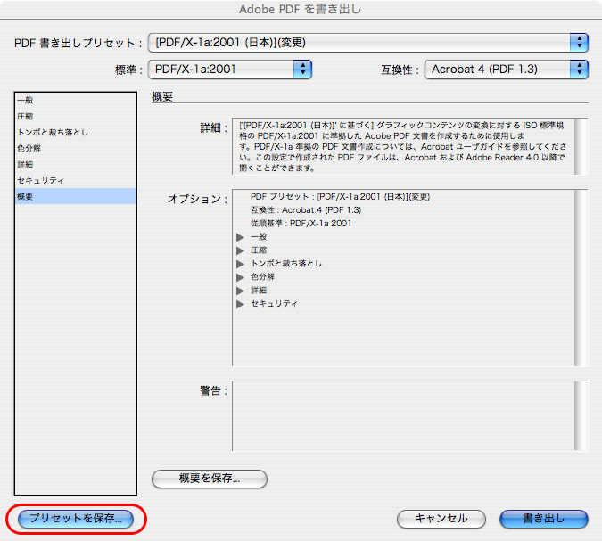
Task: Cancel the dialog with キャンセル
Action: tap(441, 519)
